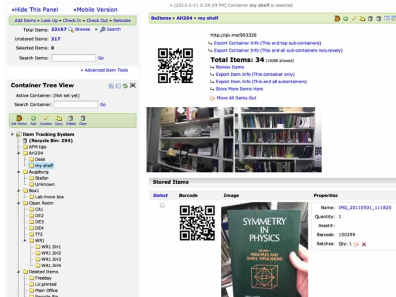Click the Copy folder icon in tree toolbar

(59, 119)
